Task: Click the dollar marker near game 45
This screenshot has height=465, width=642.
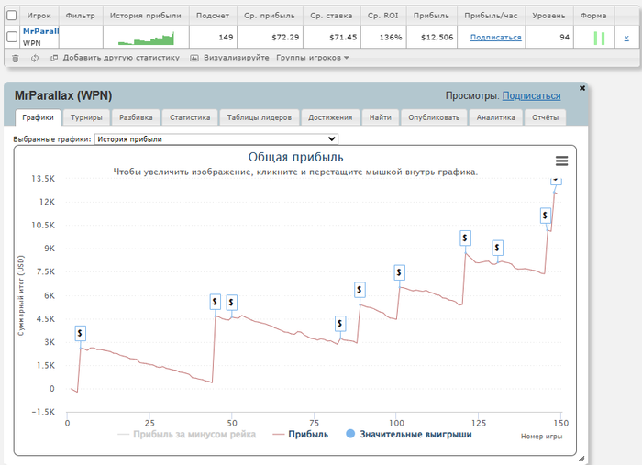Action: (215, 301)
